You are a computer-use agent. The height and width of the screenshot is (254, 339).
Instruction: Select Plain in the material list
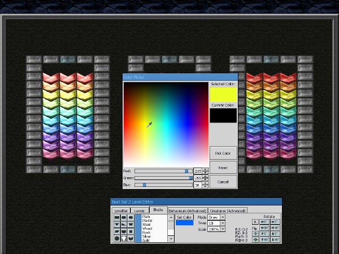[x=154, y=216]
